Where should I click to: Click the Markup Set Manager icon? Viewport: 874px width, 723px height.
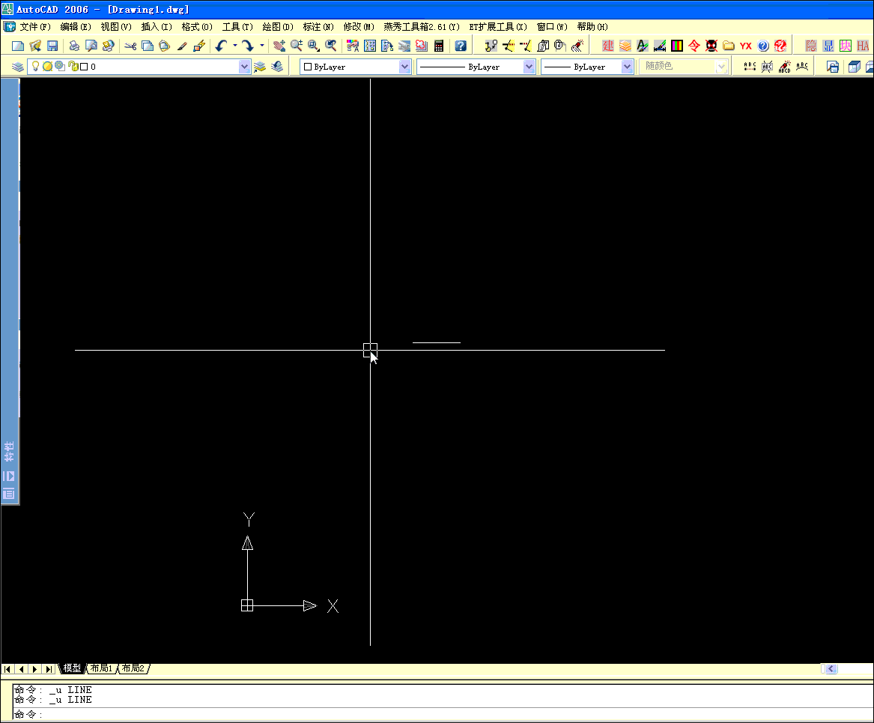[x=422, y=46]
